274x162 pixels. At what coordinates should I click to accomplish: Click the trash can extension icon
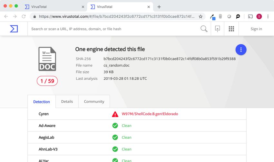tap(220, 16)
